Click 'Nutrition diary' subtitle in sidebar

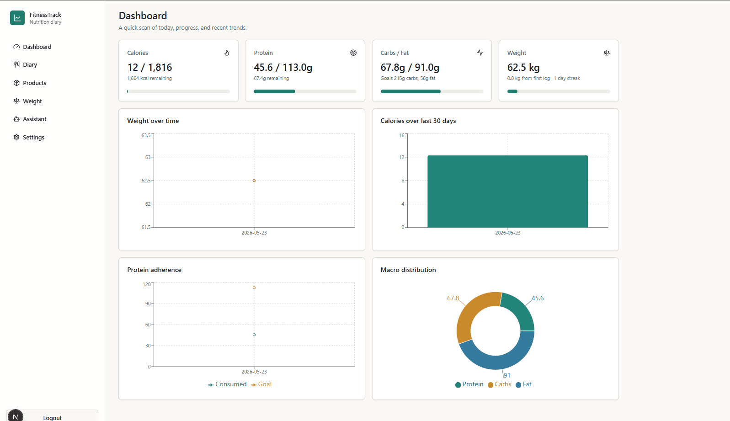pyautogui.click(x=45, y=22)
